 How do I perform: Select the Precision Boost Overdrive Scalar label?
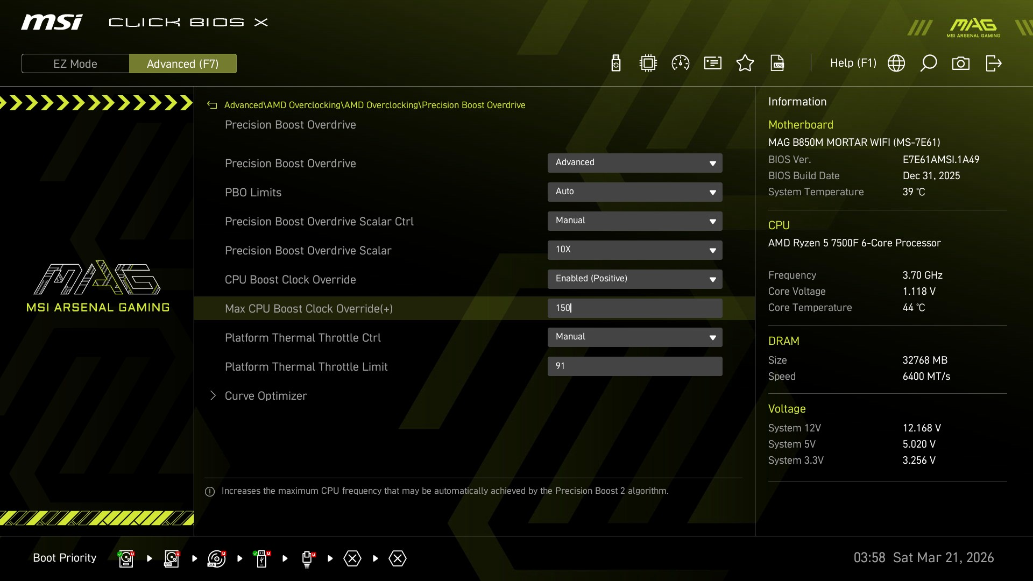coord(308,251)
